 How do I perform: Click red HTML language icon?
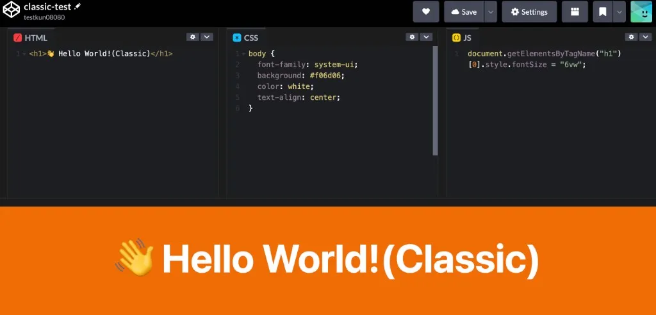pos(17,38)
